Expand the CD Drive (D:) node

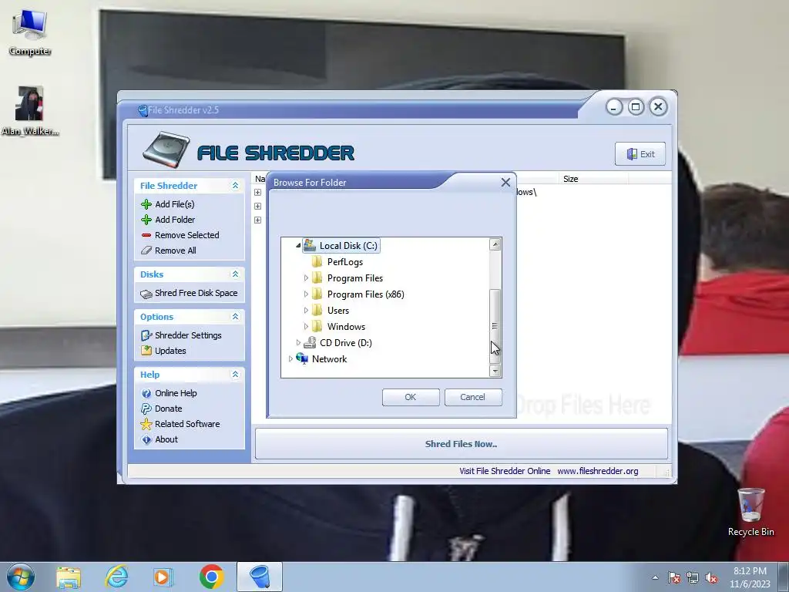[x=298, y=343]
